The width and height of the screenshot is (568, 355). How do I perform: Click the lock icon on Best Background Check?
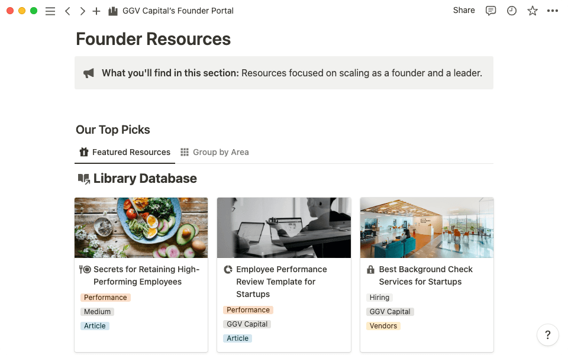(370, 269)
